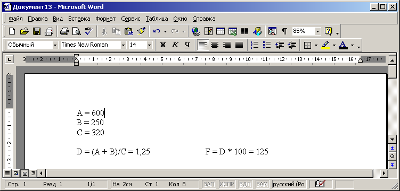Insert a Microsoft Excel worksheet

point(233,31)
